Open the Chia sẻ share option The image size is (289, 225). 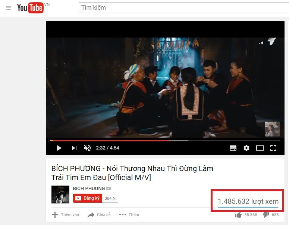99,215
